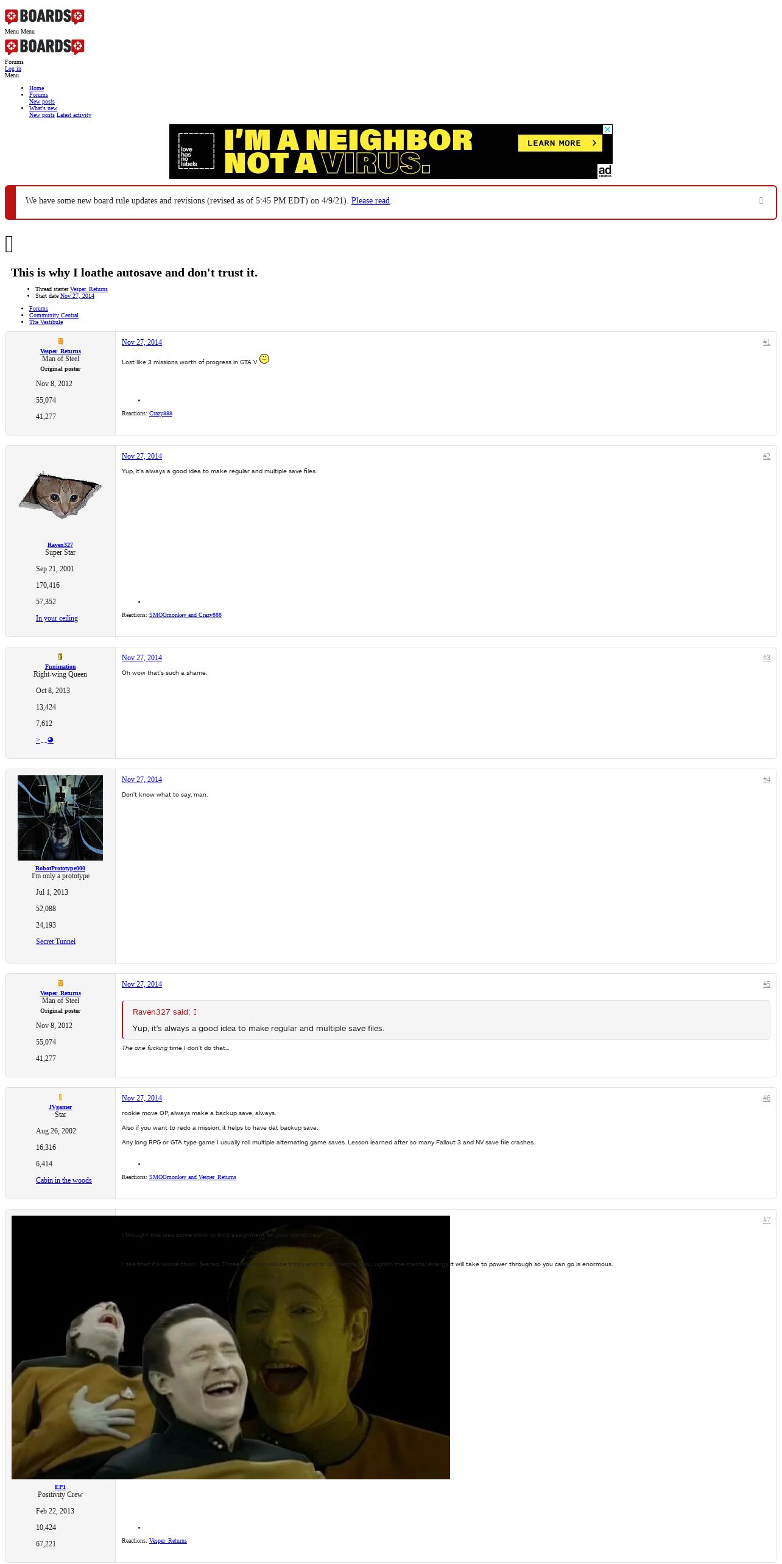Viewport: 782px width, 1564px height.
Task: Open Funimation's symbol location link
Action: click(44, 740)
